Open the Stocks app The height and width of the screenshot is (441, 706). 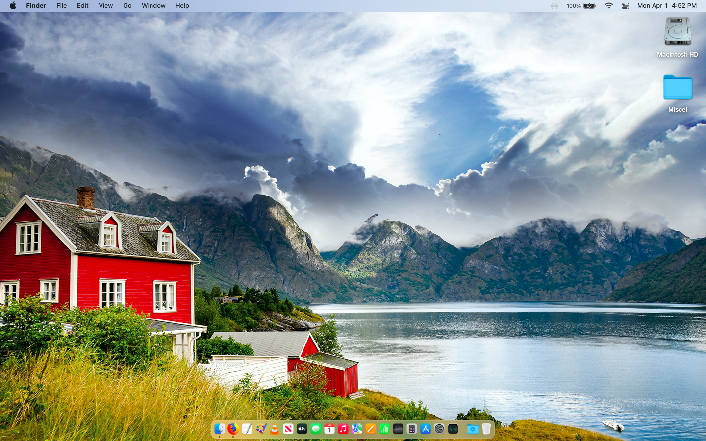coord(384,429)
